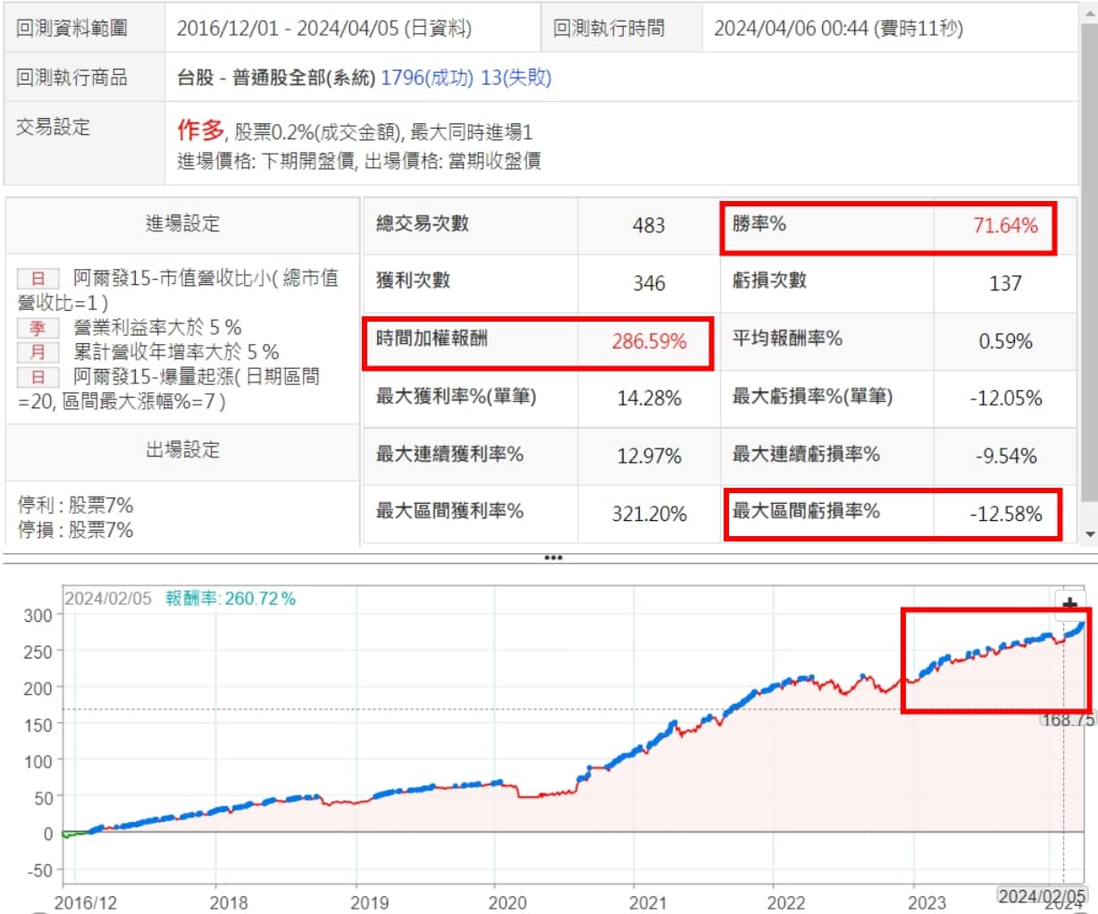Viewport: 1098px width, 914px height.
Task: Click the 最大區間虧損率% value -12.58%
Action: 1005,514
